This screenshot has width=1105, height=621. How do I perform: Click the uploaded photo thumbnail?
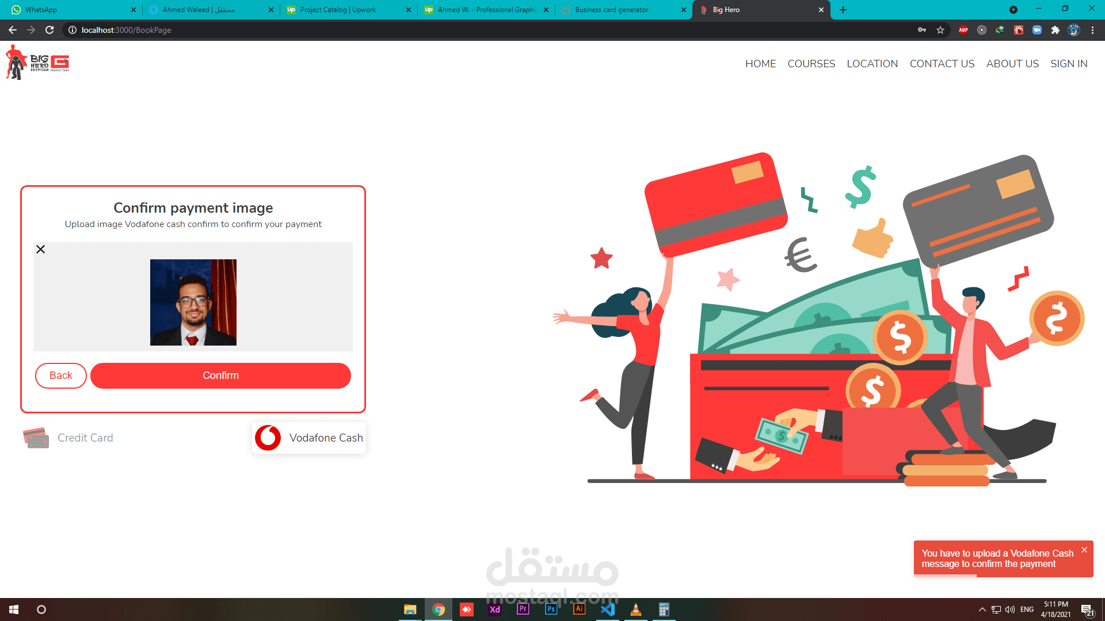[193, 302]
